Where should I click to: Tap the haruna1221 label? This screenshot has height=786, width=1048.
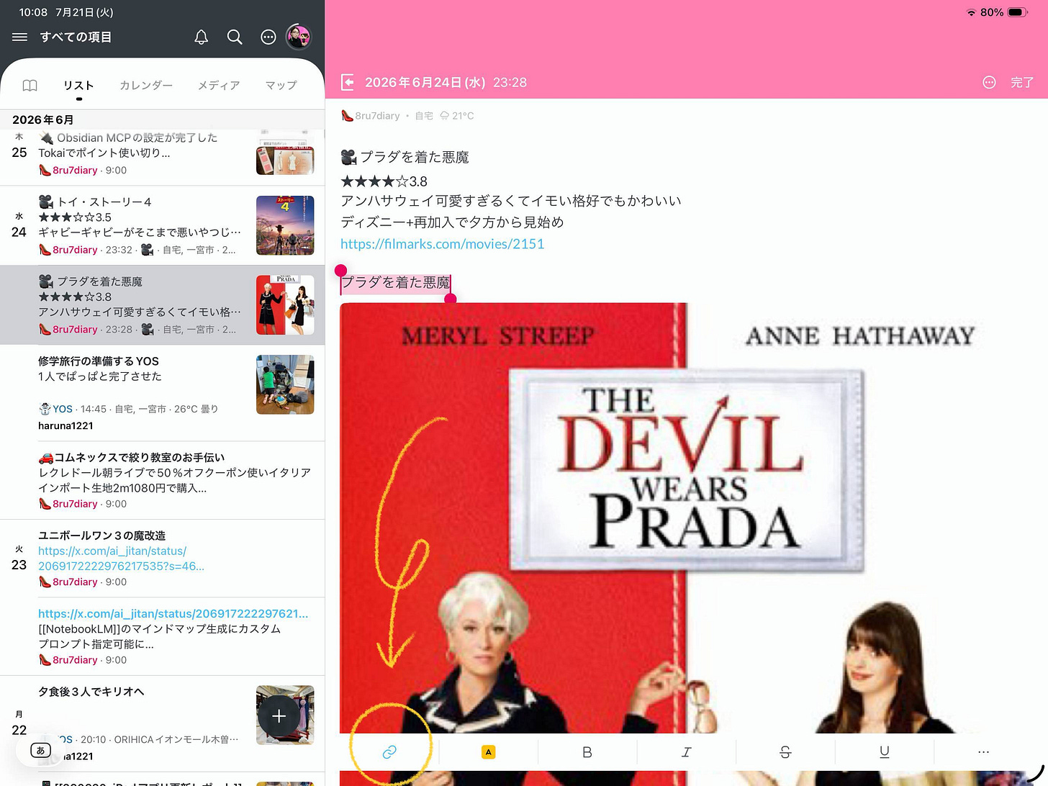coord(65,425)
